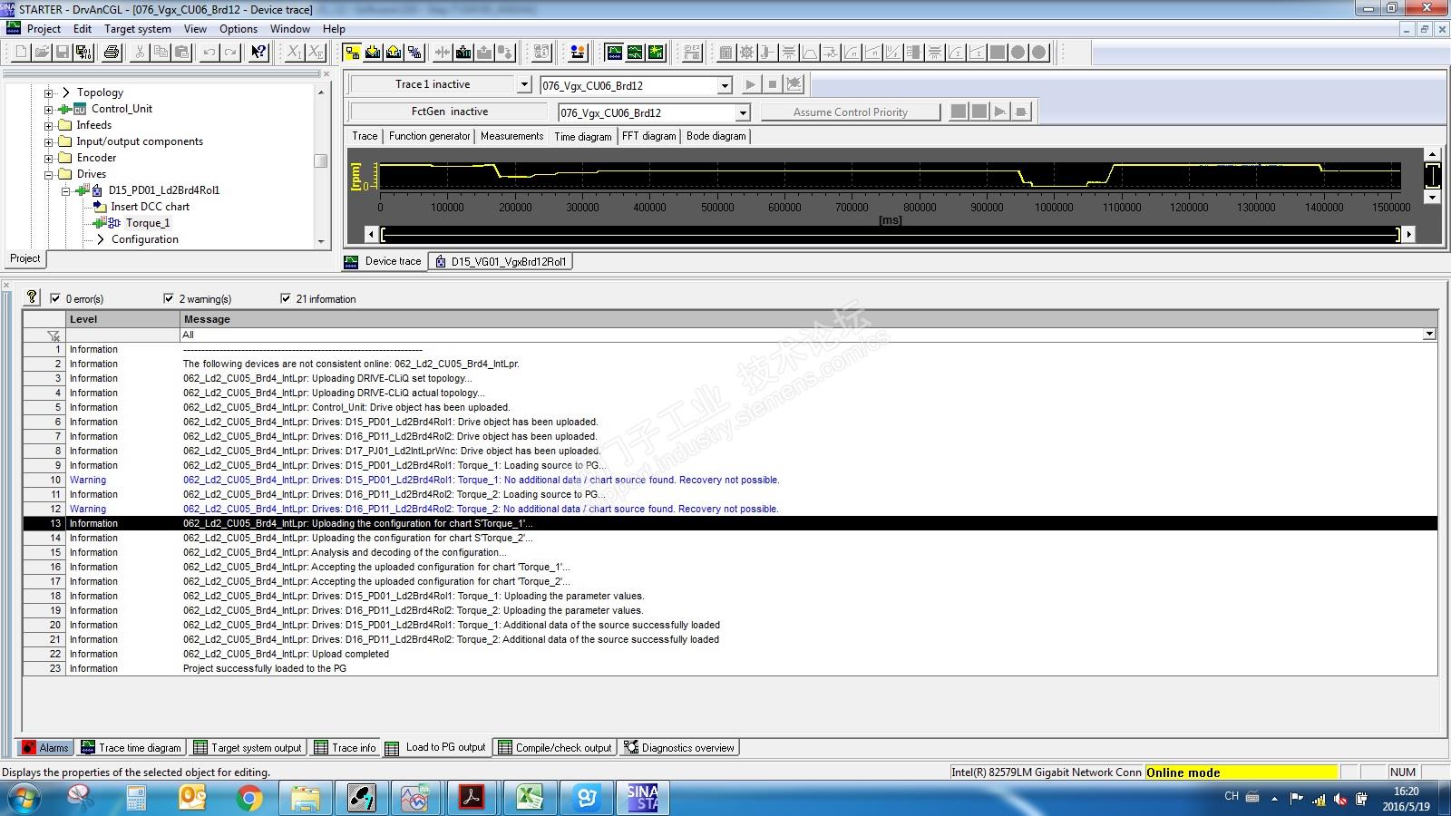The height and width of the screenshot is (816, 1451).
Task: Switch to the Measurements tab
Action: coord(511,136)
